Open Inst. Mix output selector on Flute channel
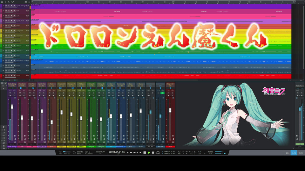 pos(52,86)
